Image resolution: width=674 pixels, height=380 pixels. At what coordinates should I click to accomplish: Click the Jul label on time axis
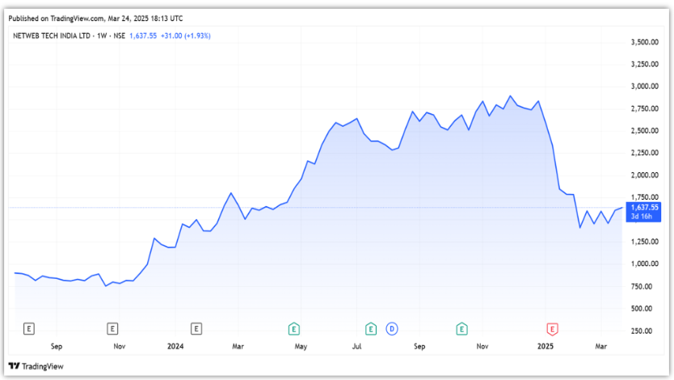tap(356, 346)
